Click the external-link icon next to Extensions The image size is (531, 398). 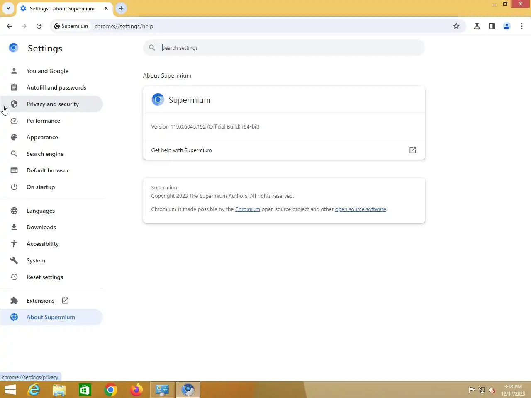(x=65, y=301)
